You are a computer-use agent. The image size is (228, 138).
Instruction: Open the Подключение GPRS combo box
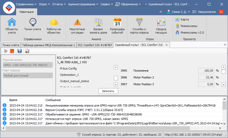tap(28, 65)
